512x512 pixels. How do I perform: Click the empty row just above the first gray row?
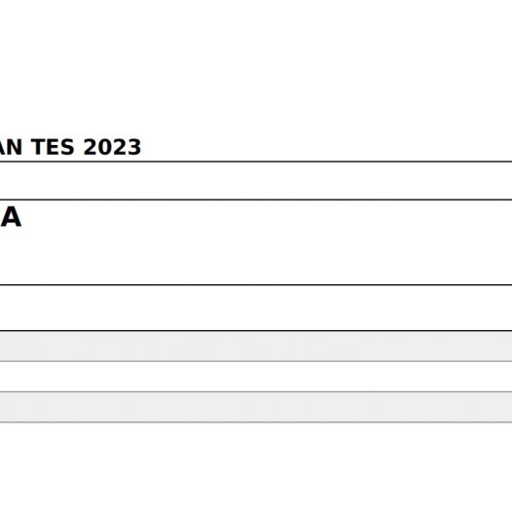(256, 308)
